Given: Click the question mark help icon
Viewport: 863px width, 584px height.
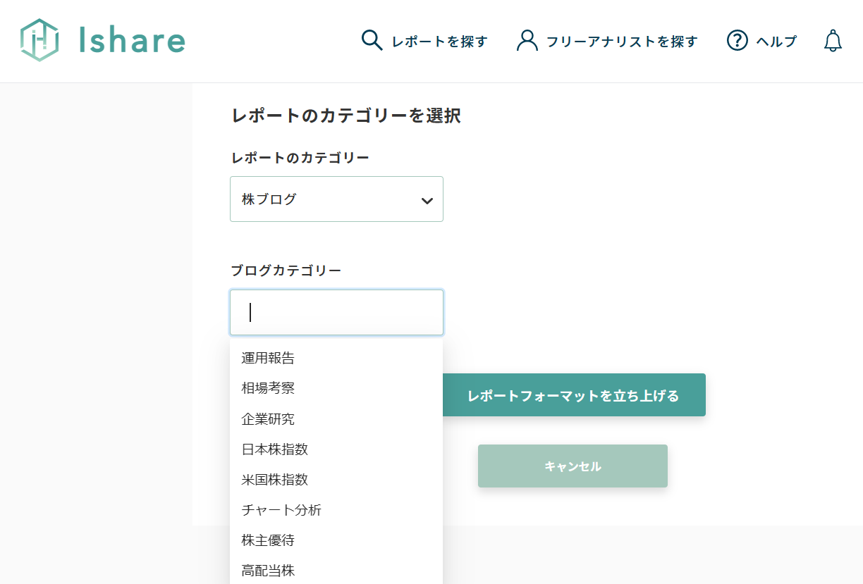Looking at the screenshot, I should click(737, 41).
